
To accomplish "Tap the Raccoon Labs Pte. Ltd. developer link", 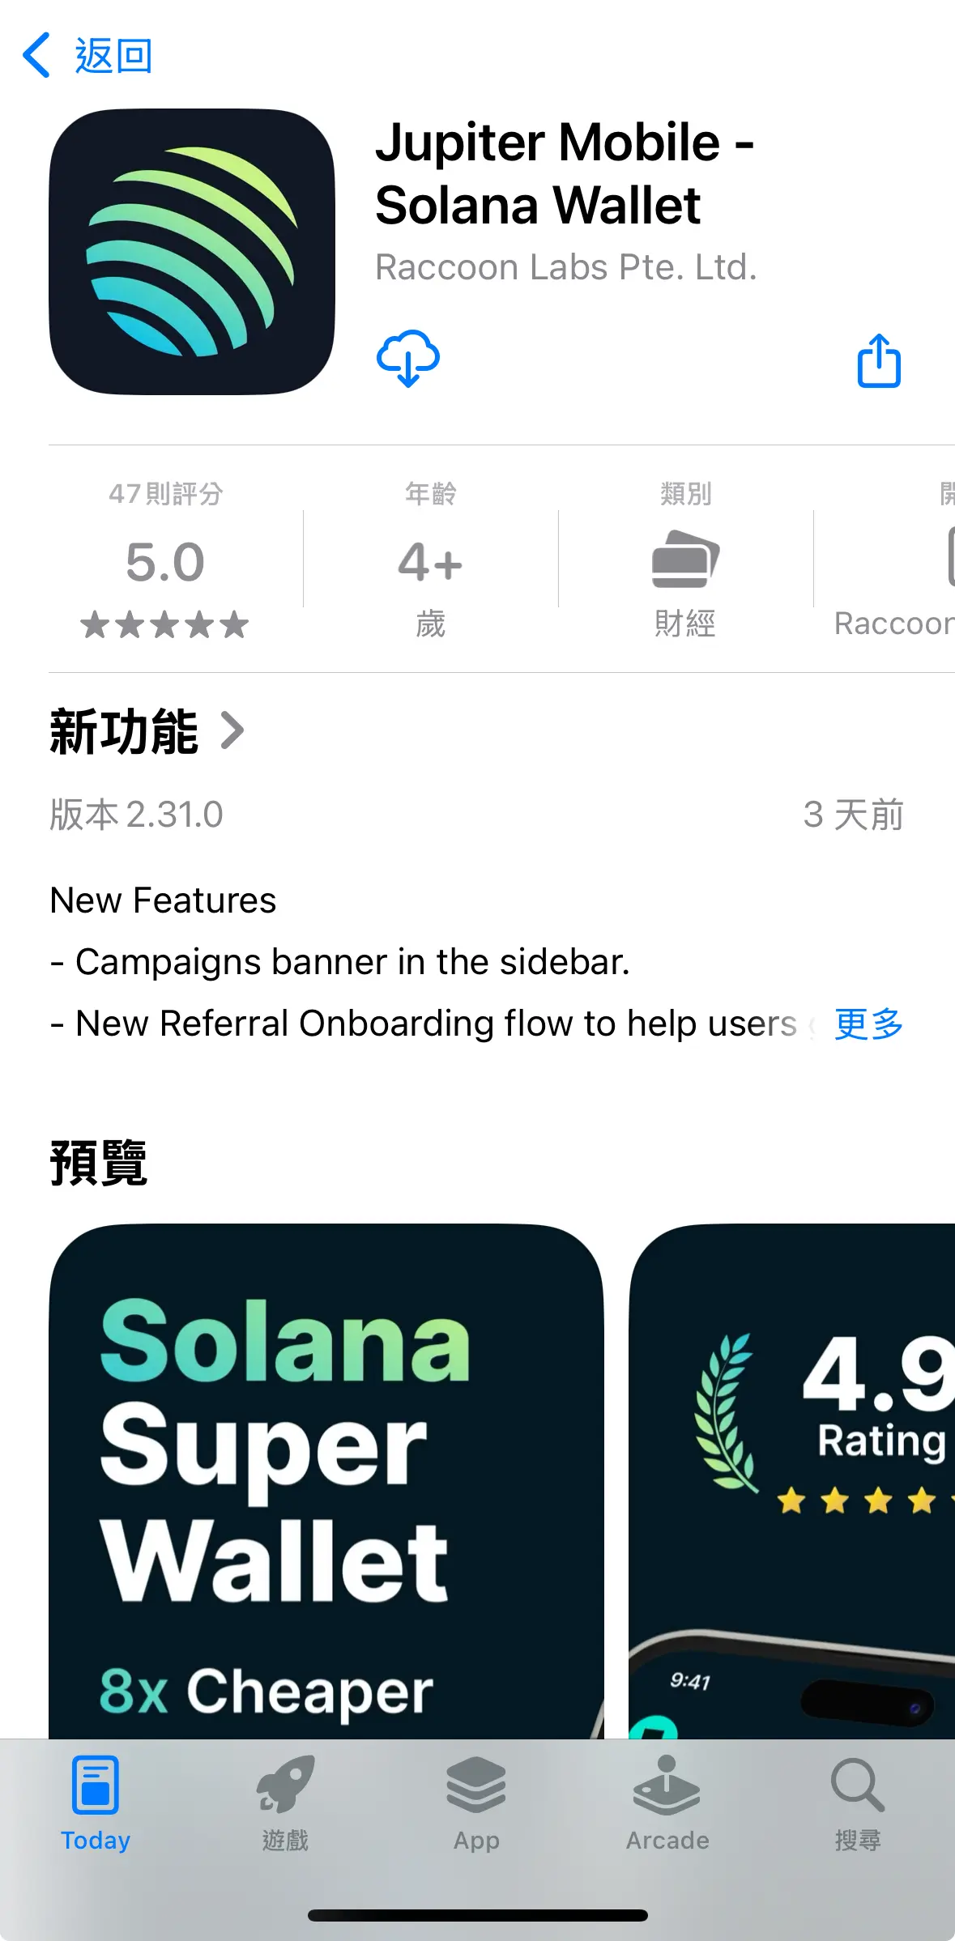I will click(566, 267).
